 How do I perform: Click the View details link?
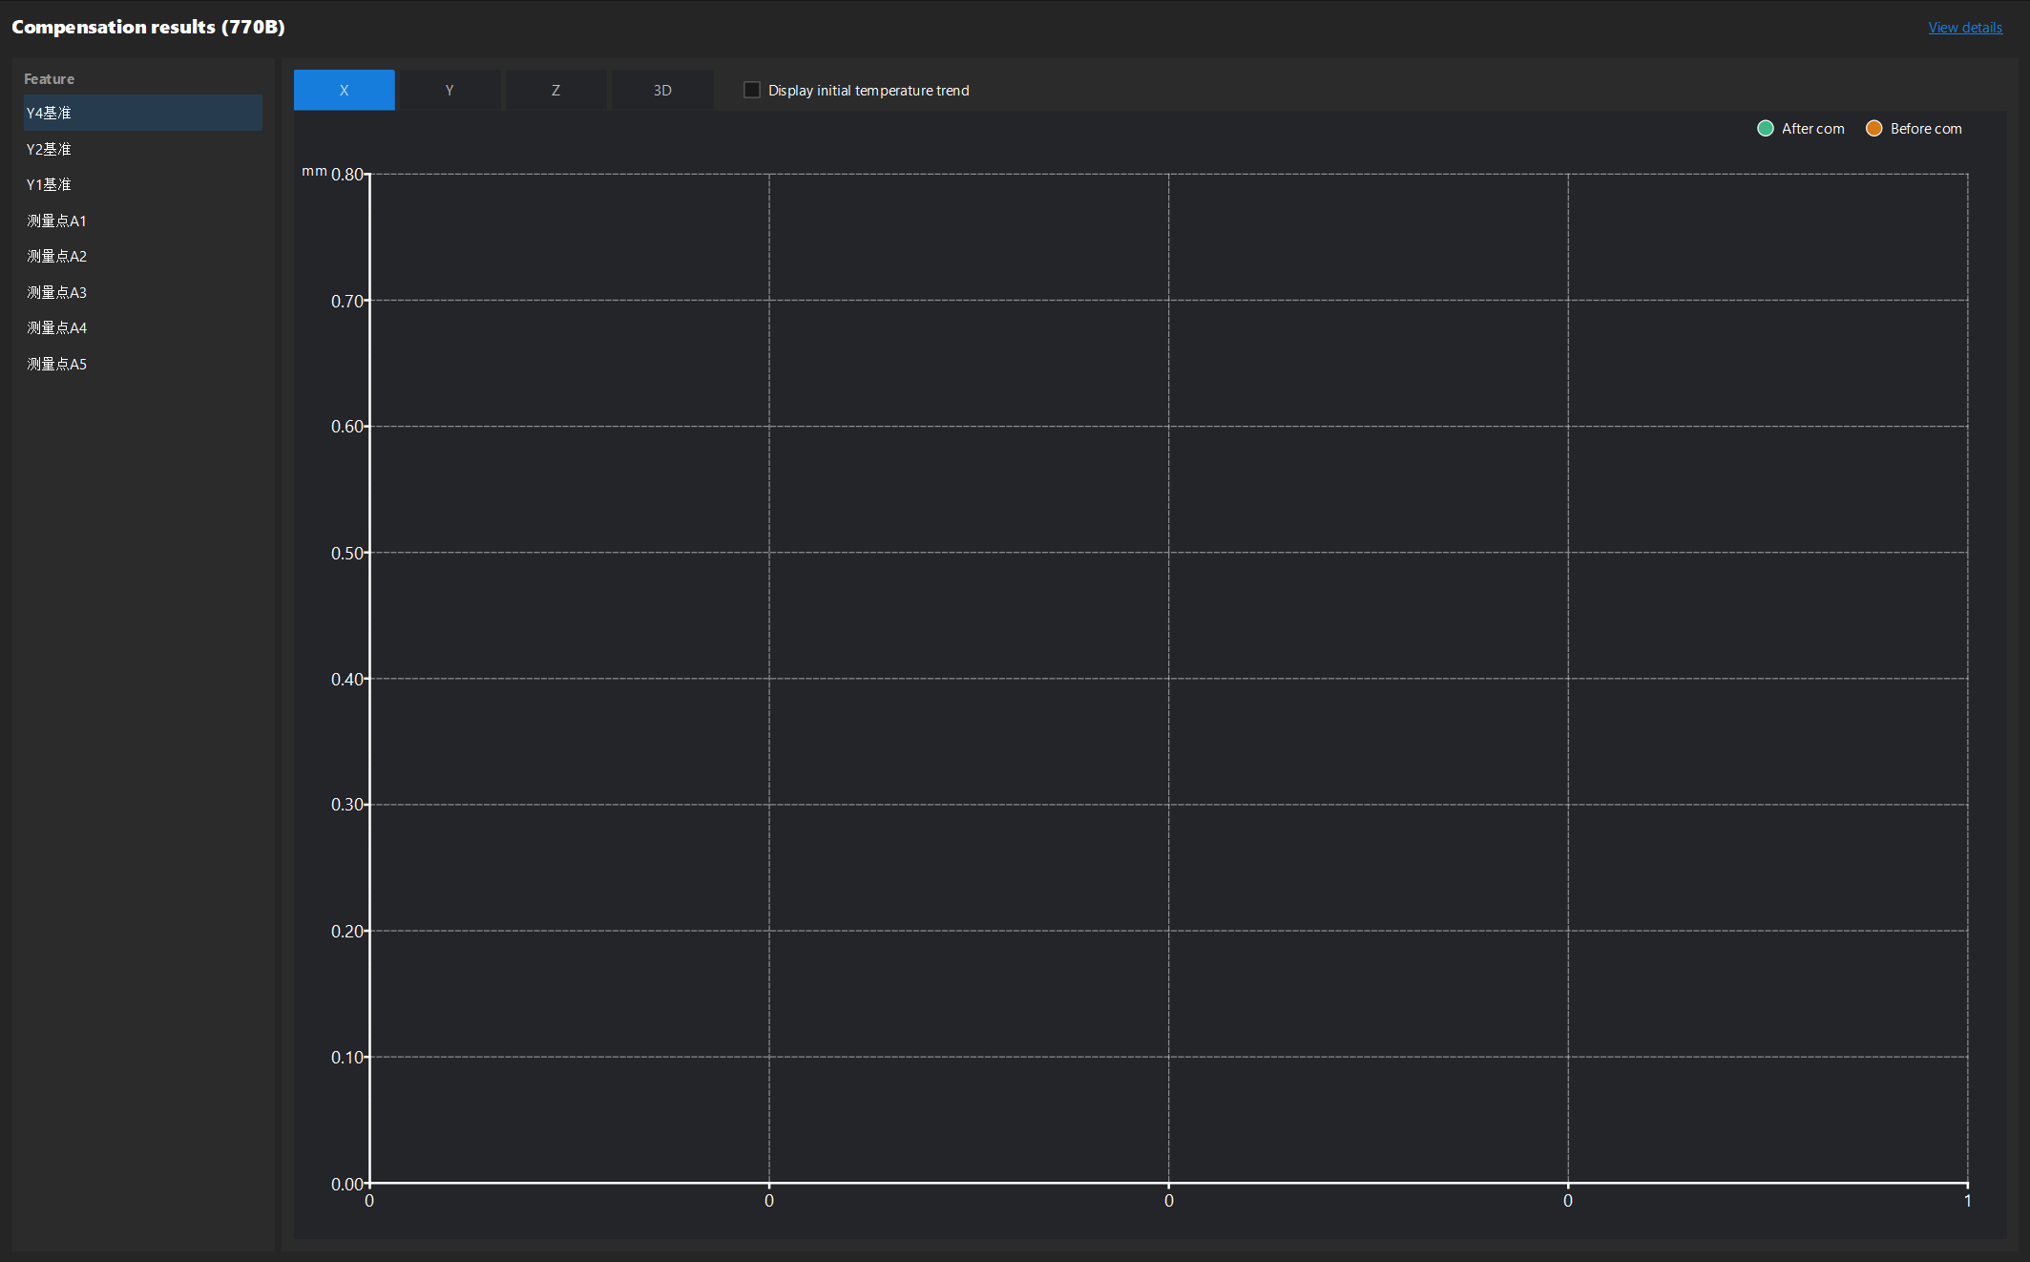tap(1964, 27)
